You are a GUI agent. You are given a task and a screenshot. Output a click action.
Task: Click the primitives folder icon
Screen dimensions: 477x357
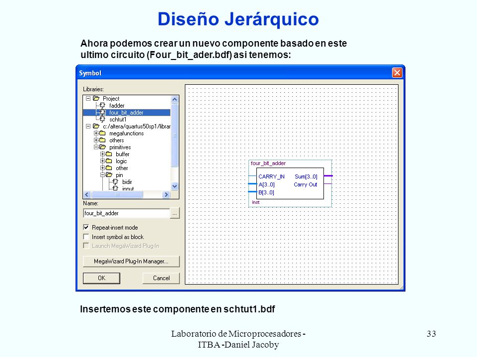tap(102, 147)
